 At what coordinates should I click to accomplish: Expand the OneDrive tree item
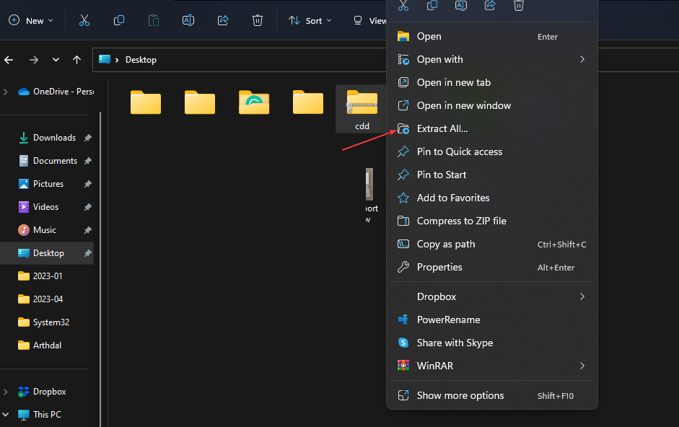(x=6, y=92)
